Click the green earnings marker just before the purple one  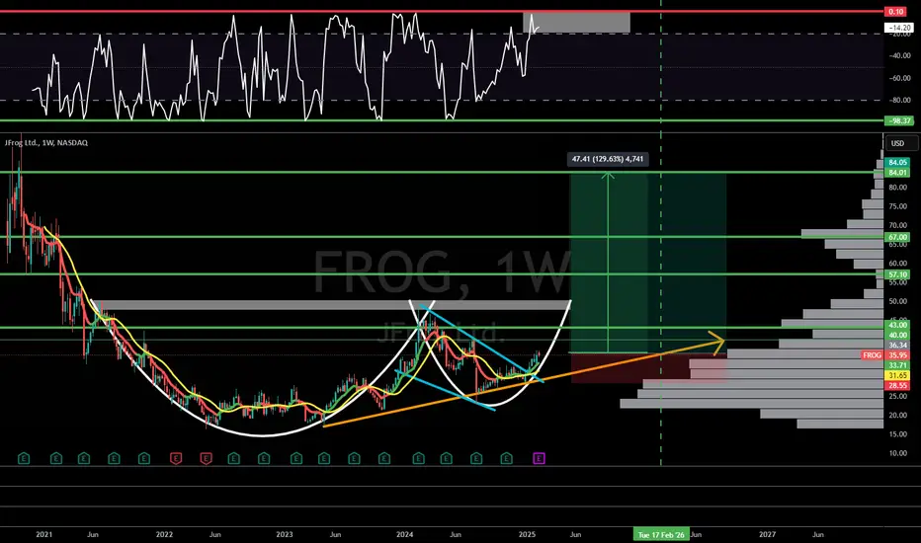(x=506, y=458)
